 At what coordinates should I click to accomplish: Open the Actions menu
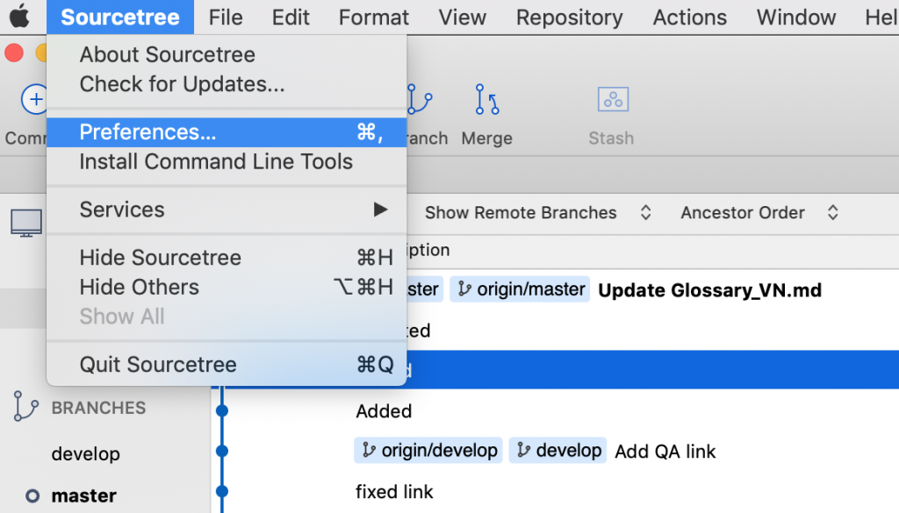[690, 18]
